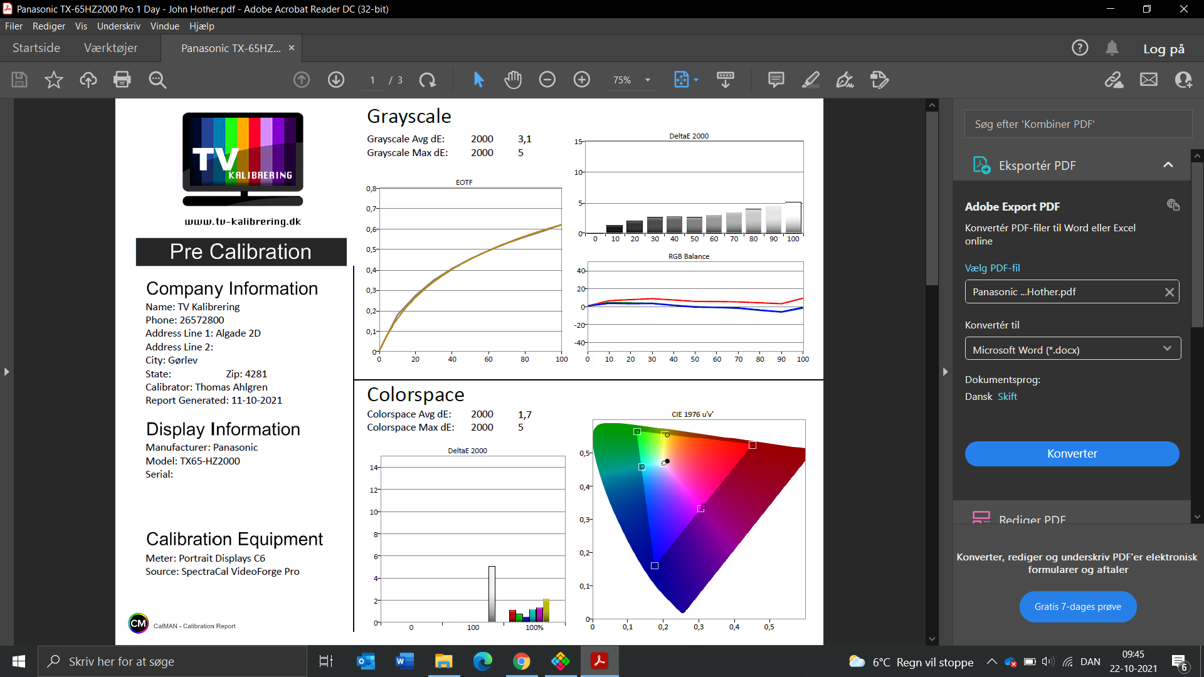Open the Vindue menu
Screen dimensions: 1204x677
(x=164, y=26)
